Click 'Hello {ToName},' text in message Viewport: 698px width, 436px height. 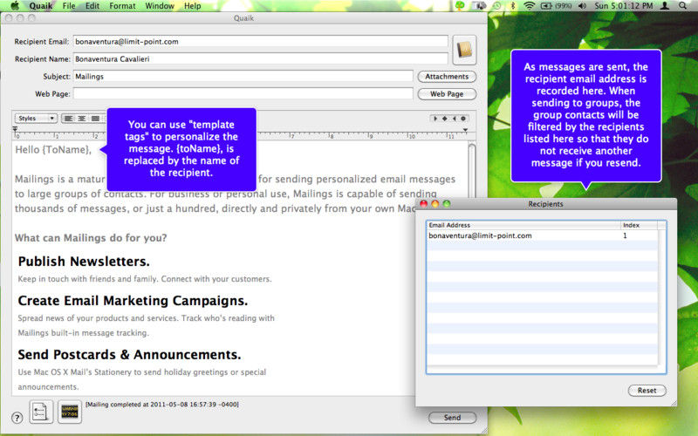53,150
